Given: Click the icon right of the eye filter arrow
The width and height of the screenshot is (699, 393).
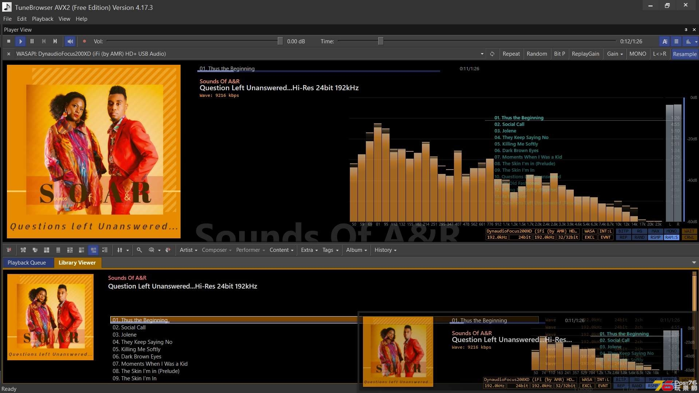Looking at the screenshot, I should coord(168,250).
